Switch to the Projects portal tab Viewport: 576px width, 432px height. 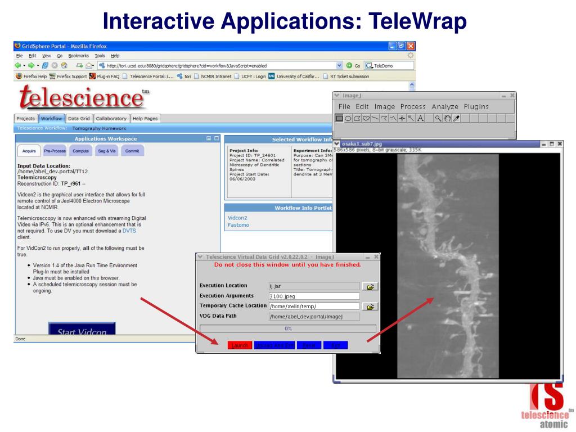tap(26, 118)
